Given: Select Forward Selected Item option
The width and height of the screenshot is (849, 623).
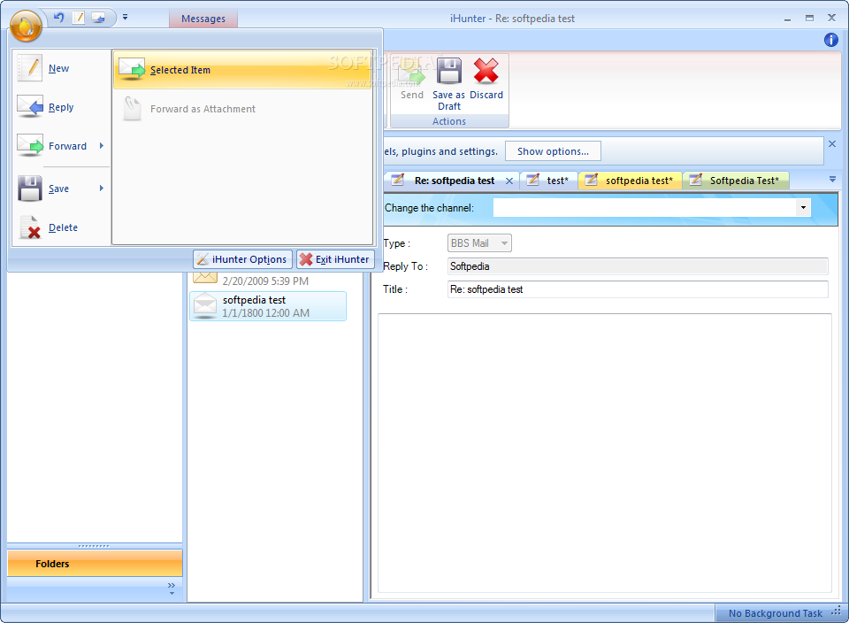Looking at the screenshot, I should (242, 70).
